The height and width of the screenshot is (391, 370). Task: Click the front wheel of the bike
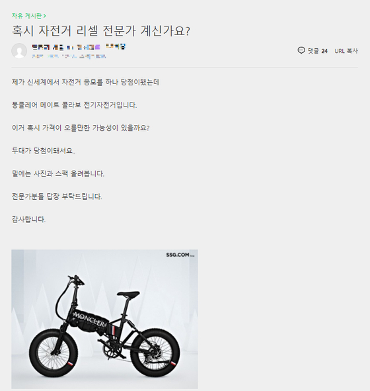(x=54, y=353)
